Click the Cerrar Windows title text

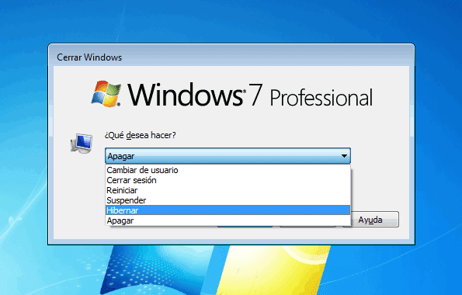[x=89, y=57]
